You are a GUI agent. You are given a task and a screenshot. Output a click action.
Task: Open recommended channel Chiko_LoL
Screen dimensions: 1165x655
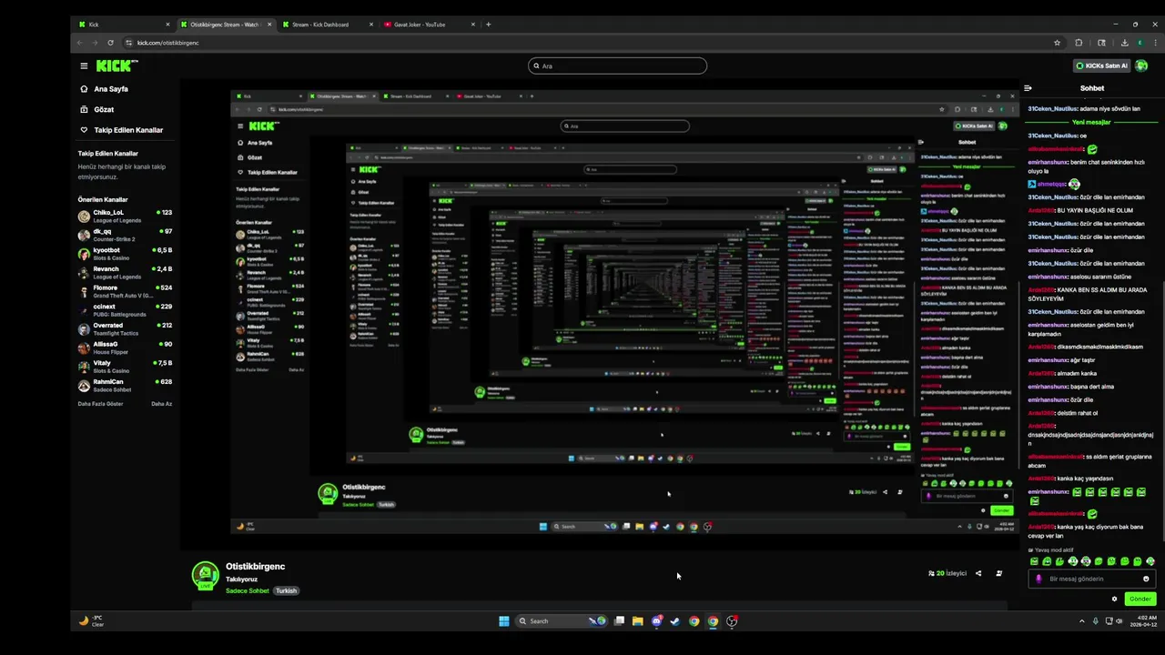[125, 216]
